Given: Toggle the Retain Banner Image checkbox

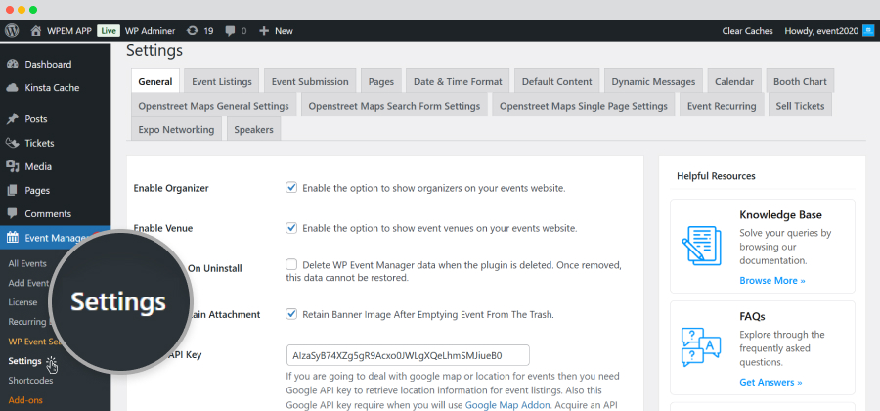Looking at the screenshot, I should click(x=291, y=314).
